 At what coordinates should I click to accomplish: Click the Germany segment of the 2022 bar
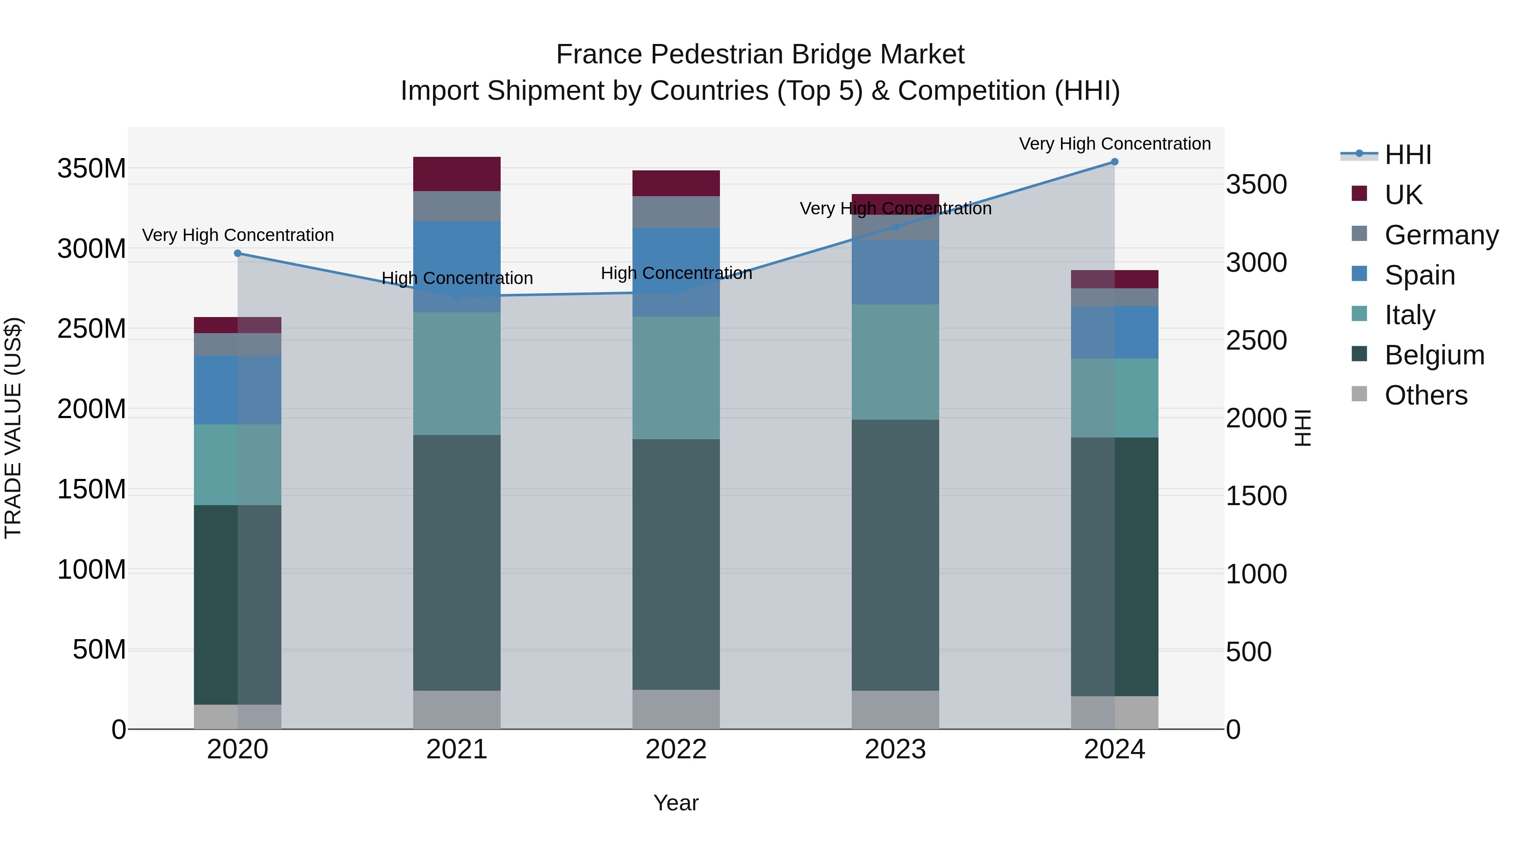coord(676,212)
